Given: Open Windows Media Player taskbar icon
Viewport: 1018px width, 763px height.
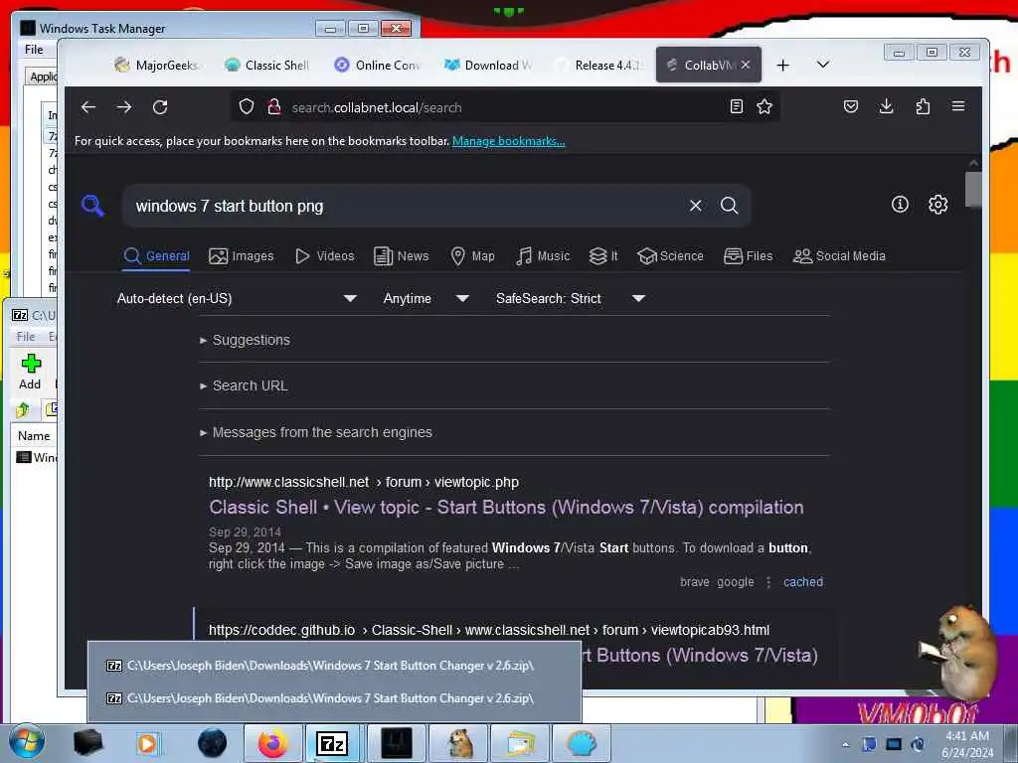Looking at the screenshot, I should click(x=147, y=743).
